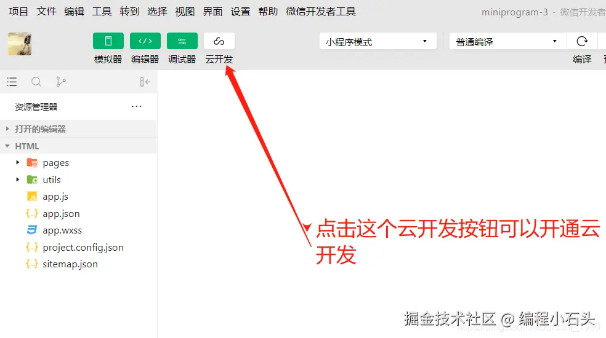Click the 编辑器 label text
Image resolution: width=606 pixels, height=338 pixels.
click(145, 60)
